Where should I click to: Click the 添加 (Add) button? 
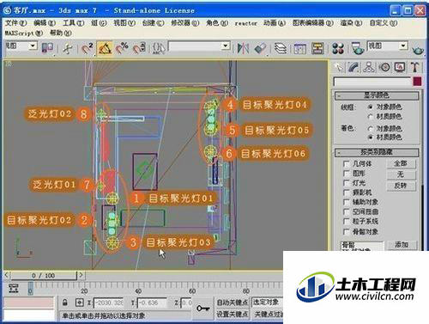coord(402,245)
